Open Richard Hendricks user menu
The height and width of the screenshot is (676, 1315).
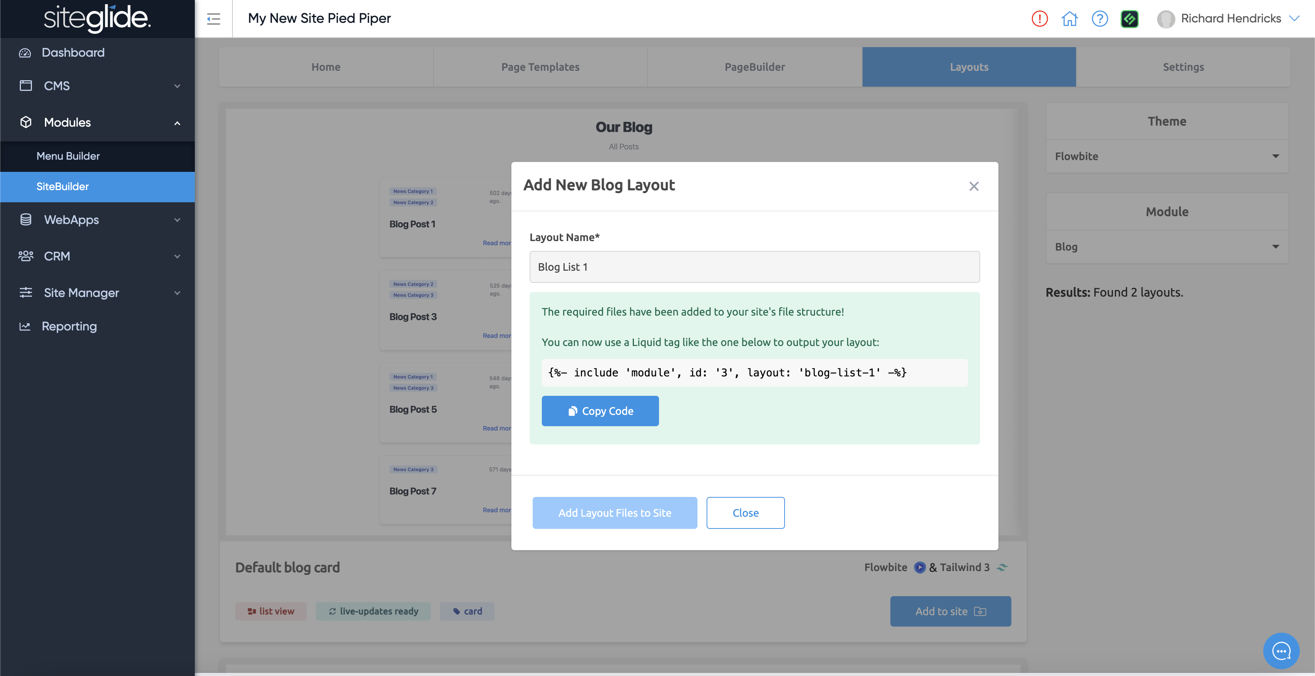pyautogui.click(x=1230, y=19)
